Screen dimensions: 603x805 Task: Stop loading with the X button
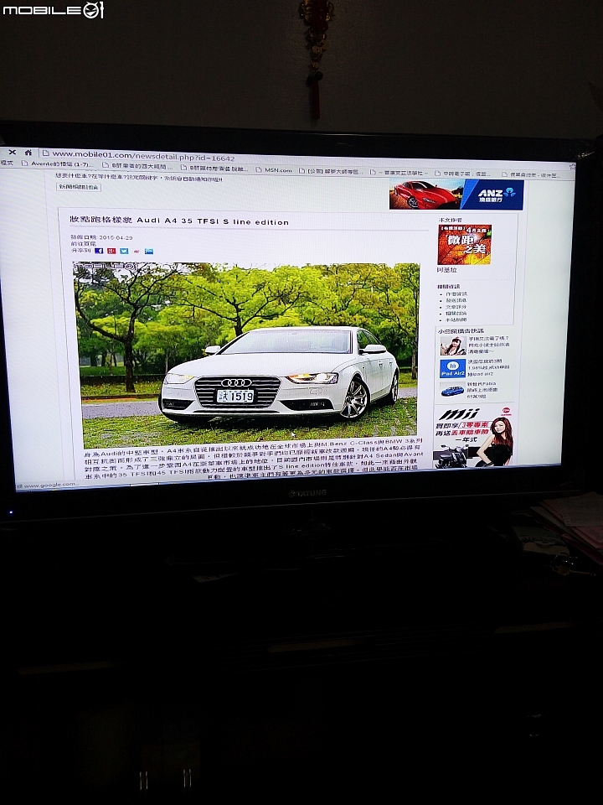[x=13, y=153]
